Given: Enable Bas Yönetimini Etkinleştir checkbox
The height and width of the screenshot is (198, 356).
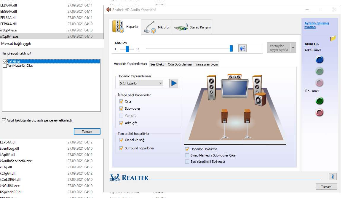Looking at the screenshot, I should point(187,162).
